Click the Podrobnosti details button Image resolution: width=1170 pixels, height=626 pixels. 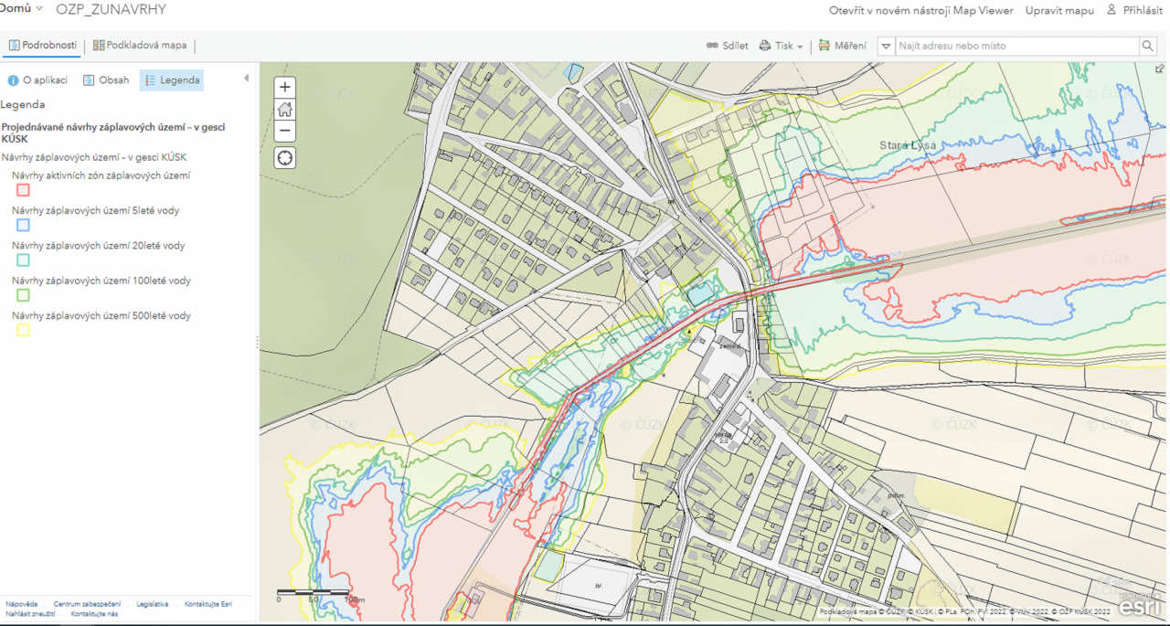43,46
